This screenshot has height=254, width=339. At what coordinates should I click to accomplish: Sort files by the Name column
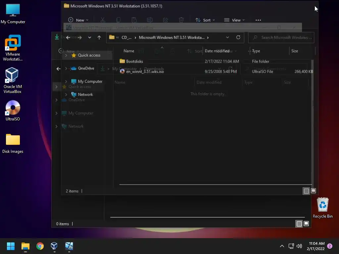129,51
